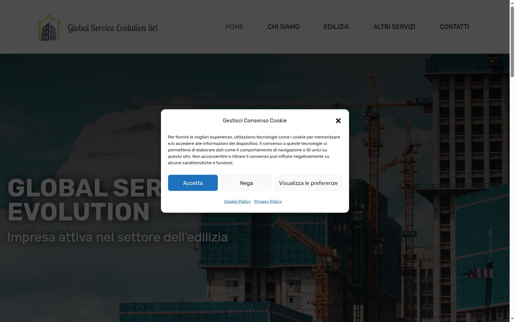Open the HOME menu item

[x=234, y=27]
